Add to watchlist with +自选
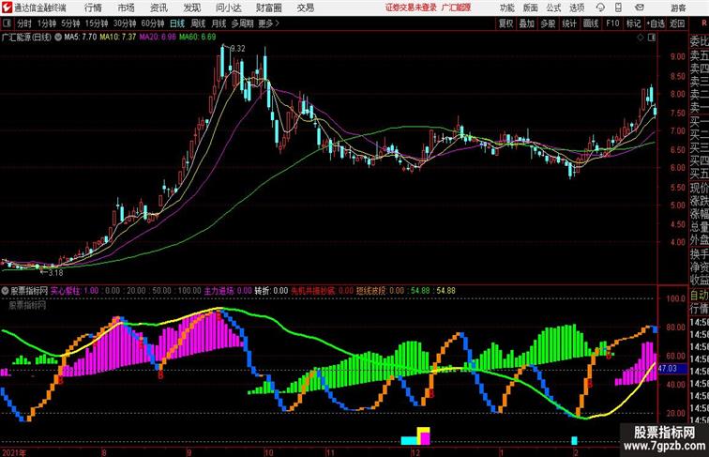Viewport: 709px width, 457px height. 656,23
